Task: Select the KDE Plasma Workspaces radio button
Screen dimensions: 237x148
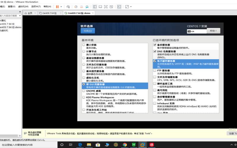Action: 84,97
